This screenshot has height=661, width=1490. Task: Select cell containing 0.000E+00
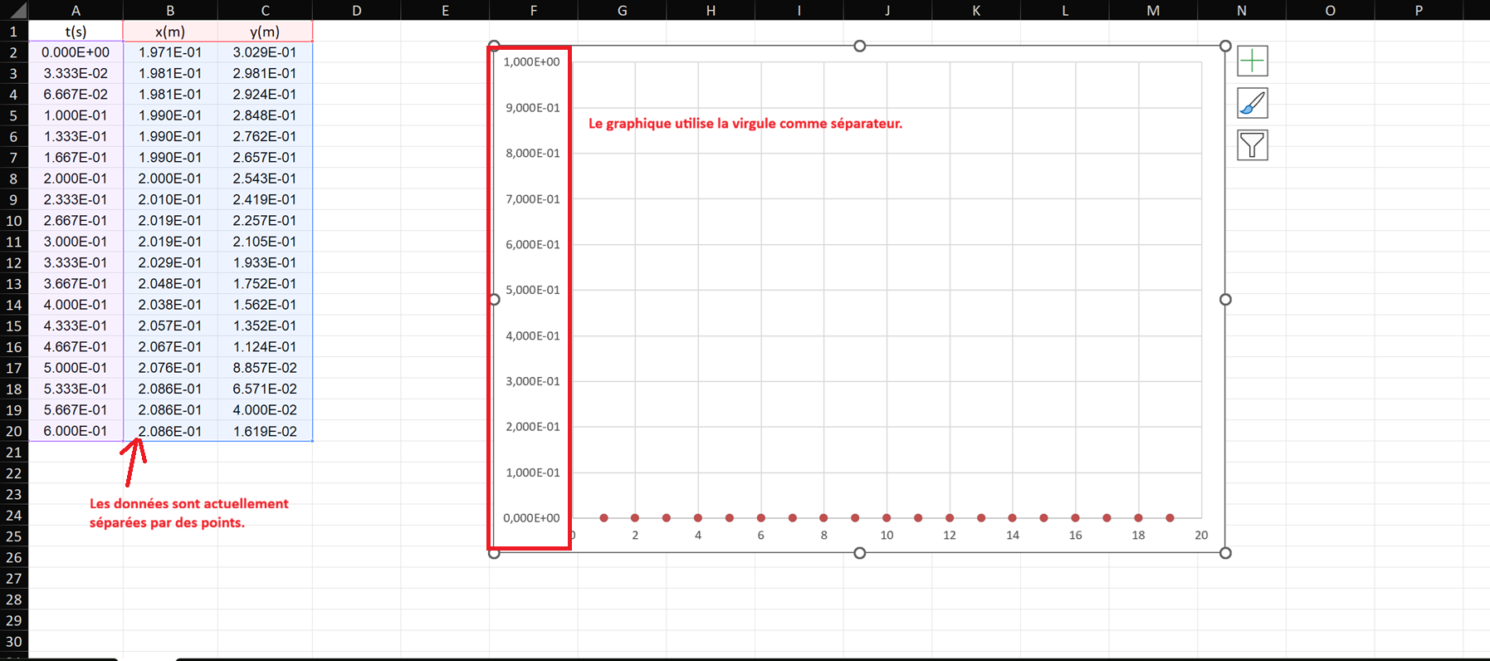[76, 51]
